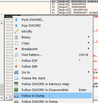Viewport: 98px width, 103px height.
Task: Select Find Pattern... menu entry
Action: click(x=53, y=55)
